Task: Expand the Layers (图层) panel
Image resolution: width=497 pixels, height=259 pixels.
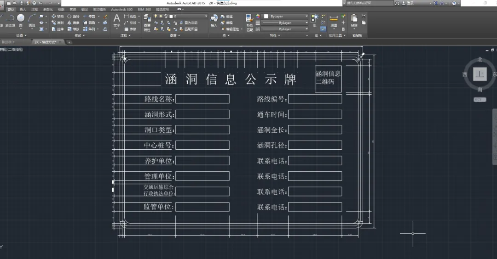Action: coord(175,35)
